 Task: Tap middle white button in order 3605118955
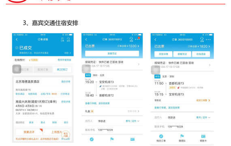[x=182, y=54]
